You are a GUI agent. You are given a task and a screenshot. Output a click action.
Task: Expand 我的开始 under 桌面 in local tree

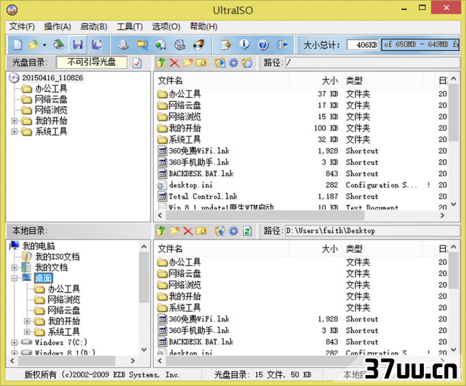coord(27,321)
